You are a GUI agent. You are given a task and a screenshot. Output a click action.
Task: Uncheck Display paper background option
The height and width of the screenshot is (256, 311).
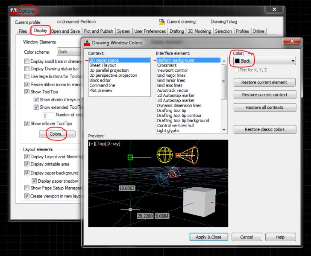pyautogui.click(x=27, y=173)
